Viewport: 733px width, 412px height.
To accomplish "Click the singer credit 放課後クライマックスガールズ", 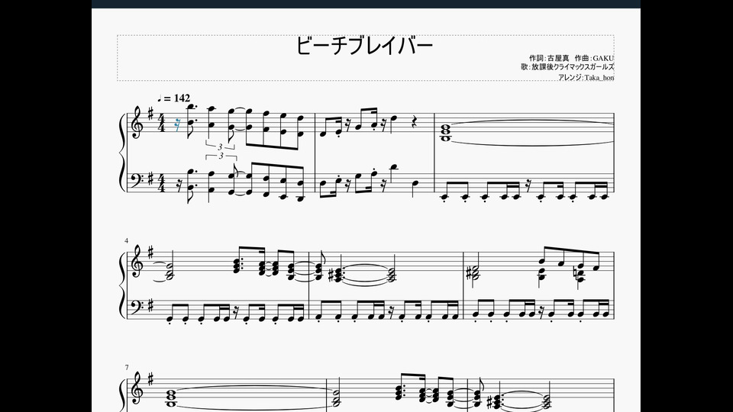I will pyautogui.click(x=567, y=67).
